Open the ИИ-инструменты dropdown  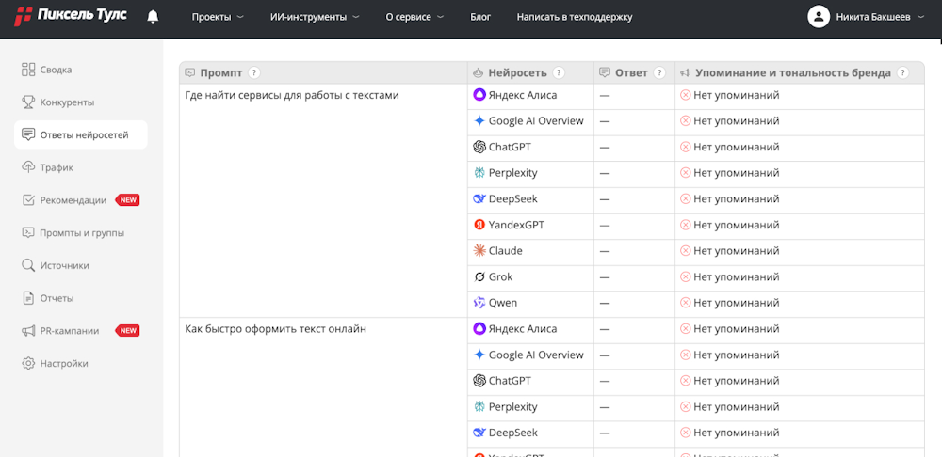point(315,17)
